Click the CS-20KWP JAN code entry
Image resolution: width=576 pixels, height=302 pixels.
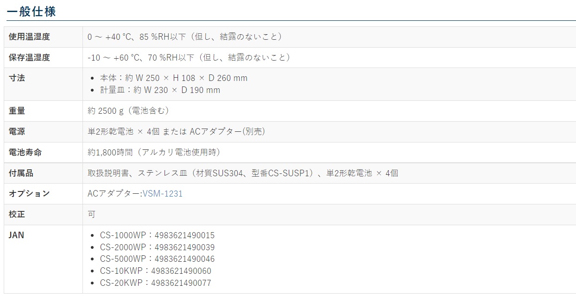coord(155,283)
